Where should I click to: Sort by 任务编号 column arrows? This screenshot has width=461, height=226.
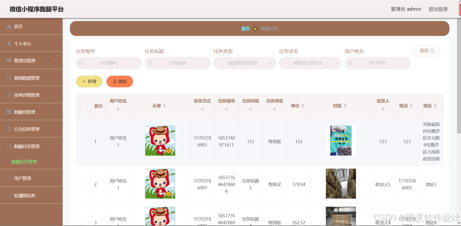click(x=226, y=109)
